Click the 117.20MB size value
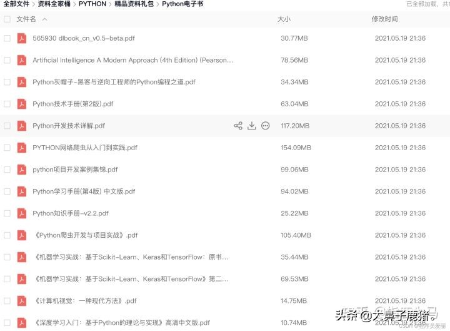 295,126
